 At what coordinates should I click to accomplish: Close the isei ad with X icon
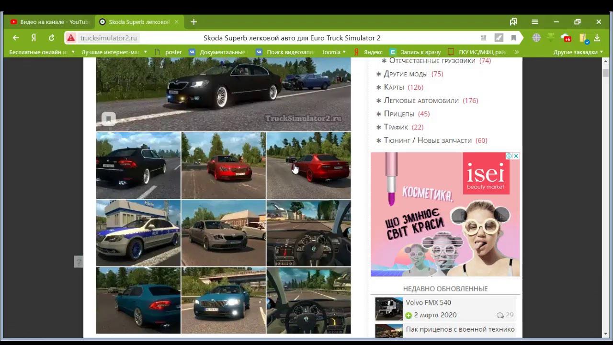(x=516, y=156)
